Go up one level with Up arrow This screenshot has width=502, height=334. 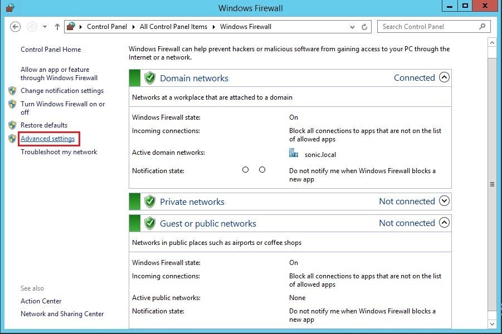point(57,27)
